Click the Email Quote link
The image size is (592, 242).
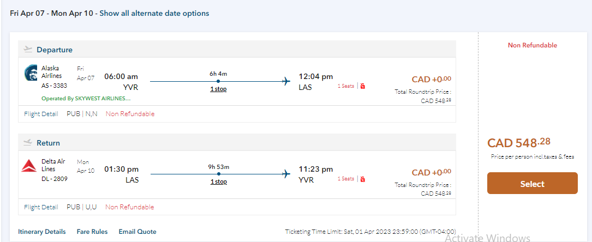(x=137, y=232)
